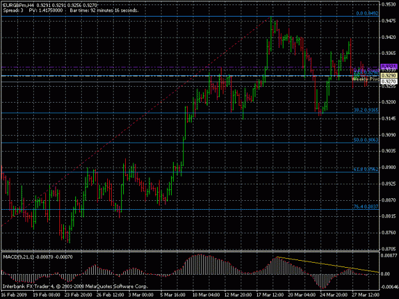Click the '10 Mar 04:00' time axis label
The width and height of the screenshot is (399, 299).
pyautogui.click(x=206, y=295)
